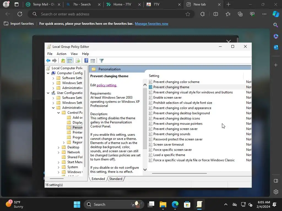Open the View menu
This screenshot has width=282, height=211.
pyautogui.click(x=74, y=54)
